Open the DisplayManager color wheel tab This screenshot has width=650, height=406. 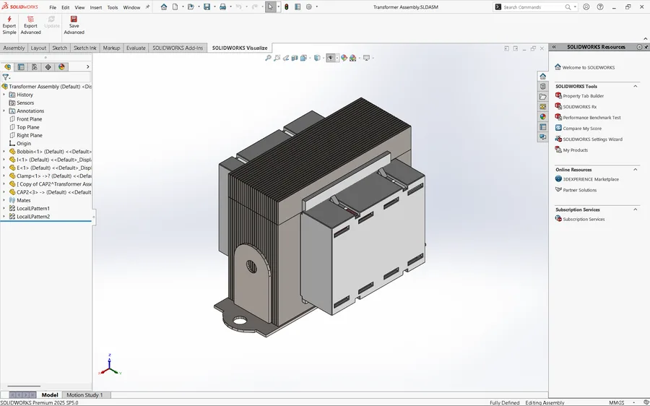tap(61, 66)
